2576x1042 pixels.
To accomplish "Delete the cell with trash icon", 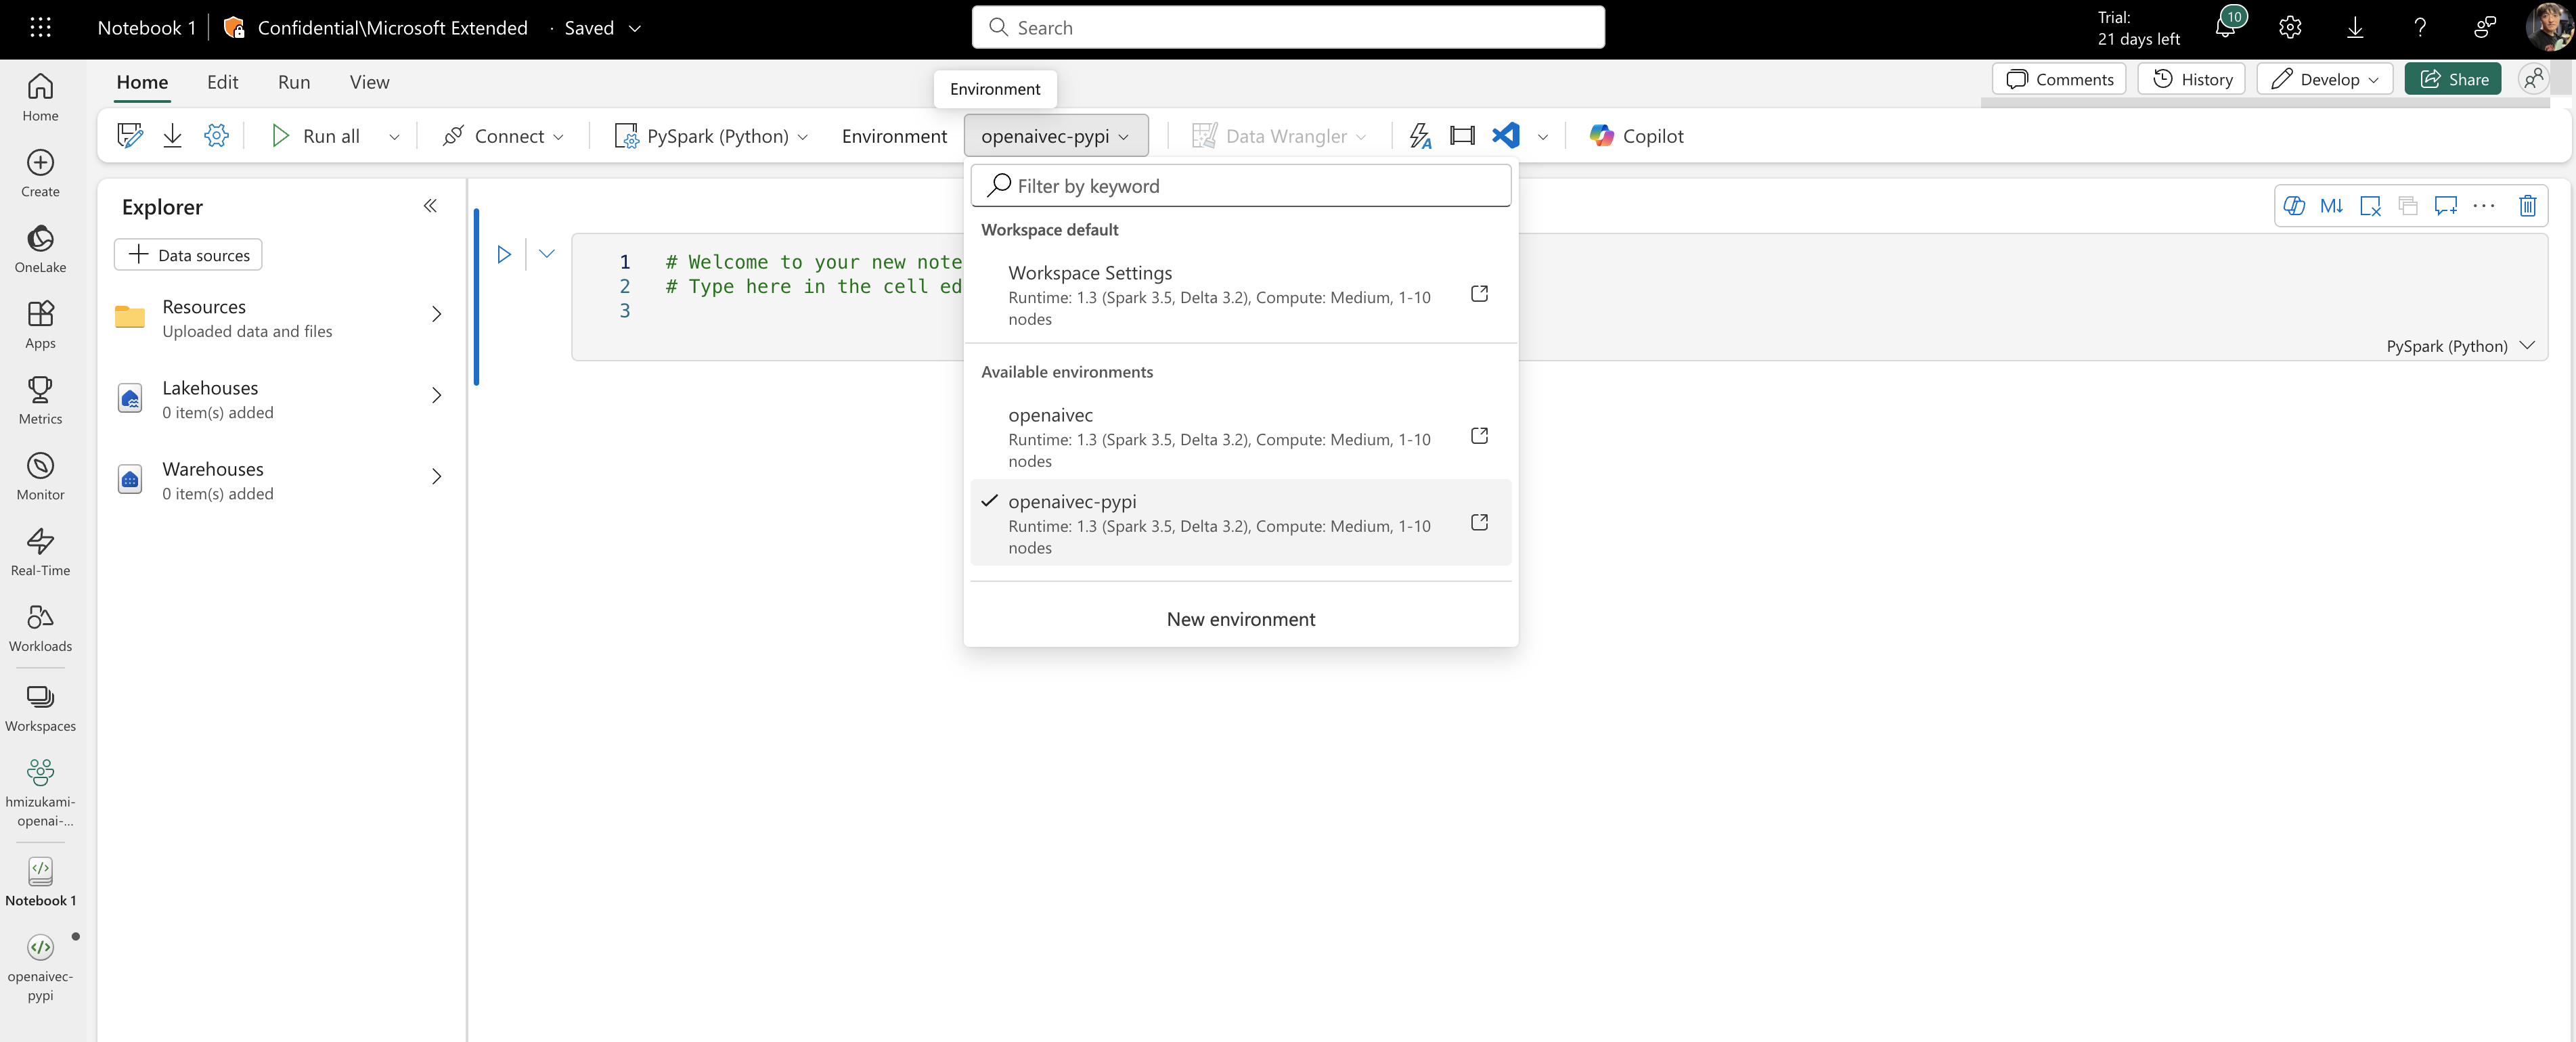I will (2526, 206).
